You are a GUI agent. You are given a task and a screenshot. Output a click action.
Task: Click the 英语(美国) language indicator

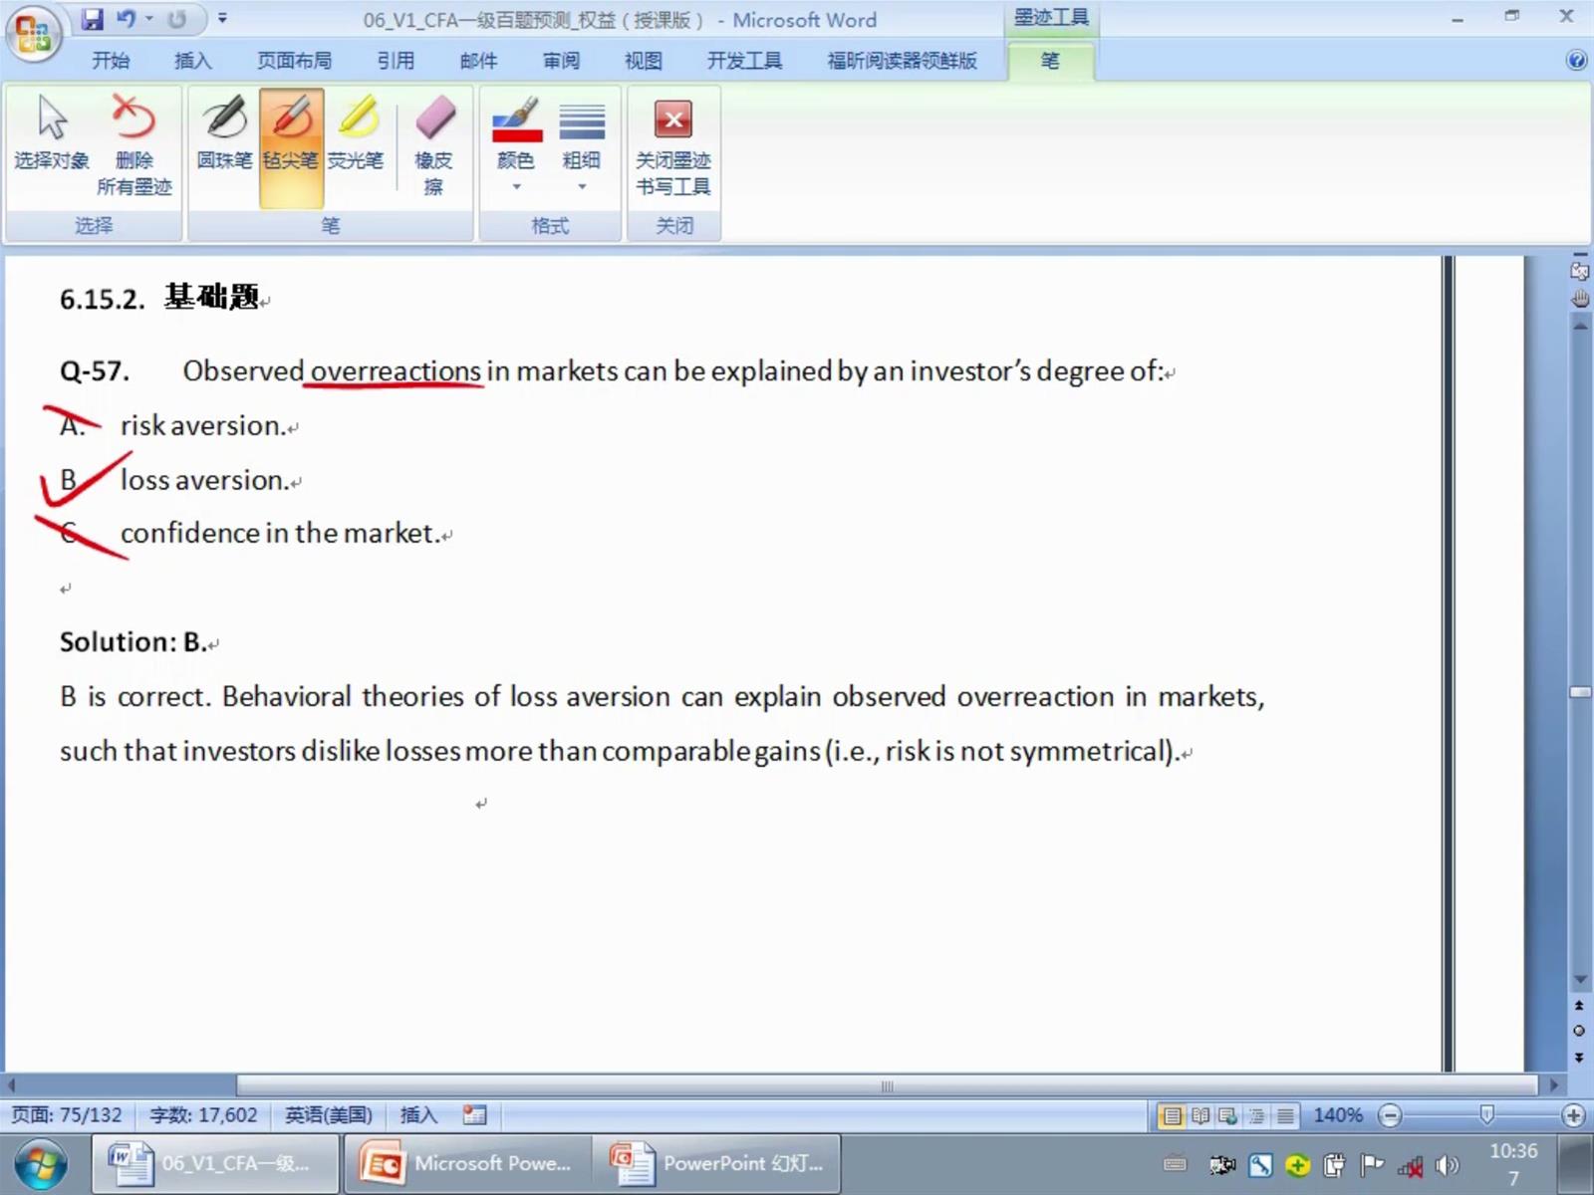pos(328,1115)
